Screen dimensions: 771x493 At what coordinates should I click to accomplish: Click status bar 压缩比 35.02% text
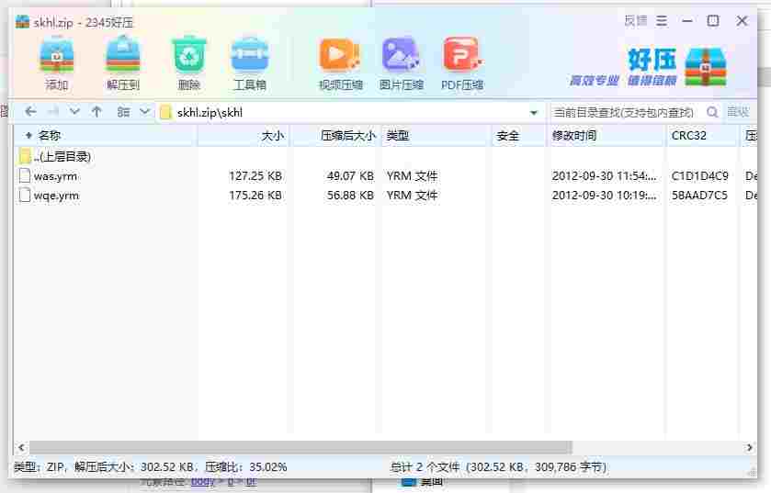coord(246,467)
